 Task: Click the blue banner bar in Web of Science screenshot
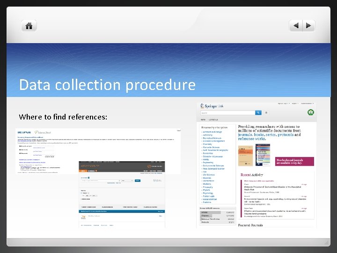[x=122, y=211]
